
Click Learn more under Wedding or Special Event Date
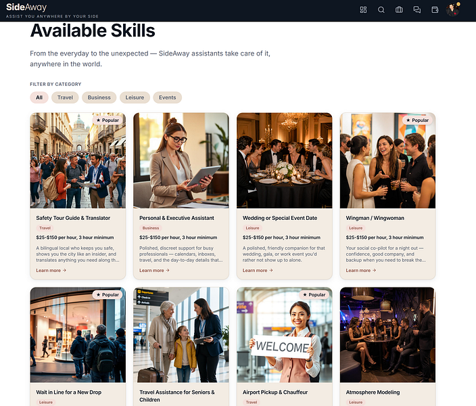point(258,270)
